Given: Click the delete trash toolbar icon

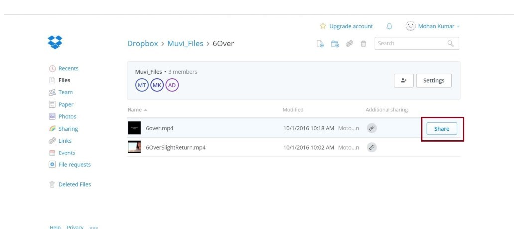Looking at the screenshot, I should coord(363,44).
